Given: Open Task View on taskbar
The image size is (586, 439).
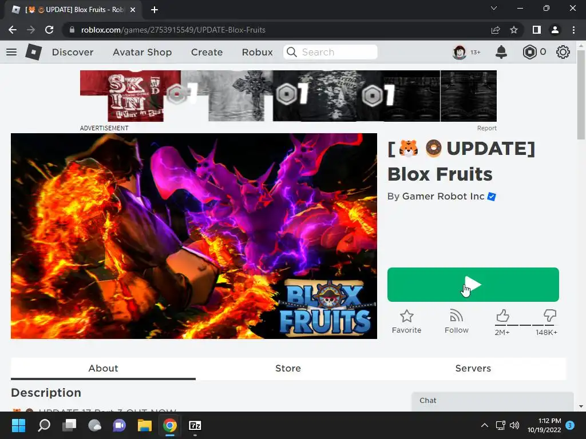Looking at the screenshot, I should [x=69, y=425].
